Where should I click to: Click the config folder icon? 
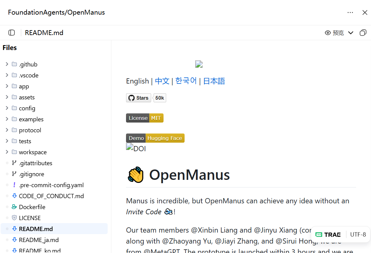14,108
